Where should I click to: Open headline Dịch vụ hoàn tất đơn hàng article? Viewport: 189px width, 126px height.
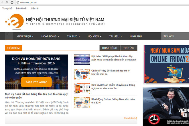(36, 96)
